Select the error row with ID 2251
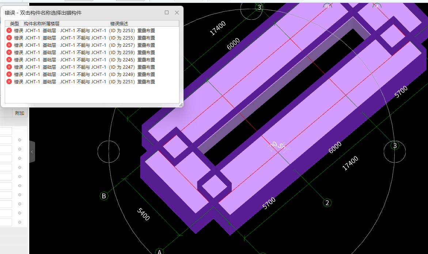Image resolution: width=428 pixels, height=254 pixels. click(x=92, y=81)
